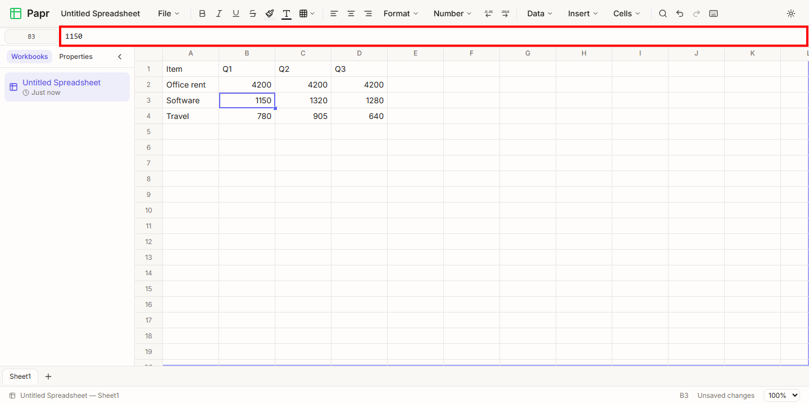The width and height of the screenshot is (809, 404).
Task: Select the Q2 header cell
Action: coord(303,69)
